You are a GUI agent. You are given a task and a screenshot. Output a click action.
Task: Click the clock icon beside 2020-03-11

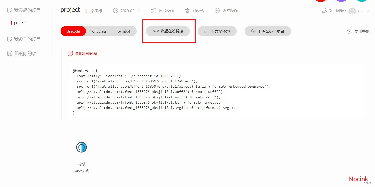point(115,11)
